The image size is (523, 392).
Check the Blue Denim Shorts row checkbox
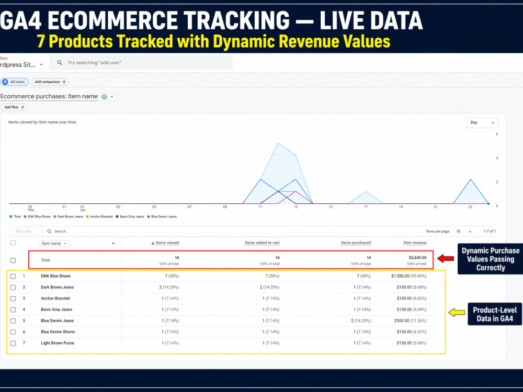click(x=13, y=332)
